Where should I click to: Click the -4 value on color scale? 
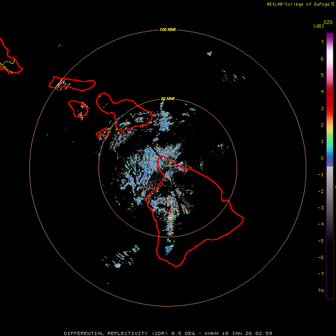coord(321,224)
